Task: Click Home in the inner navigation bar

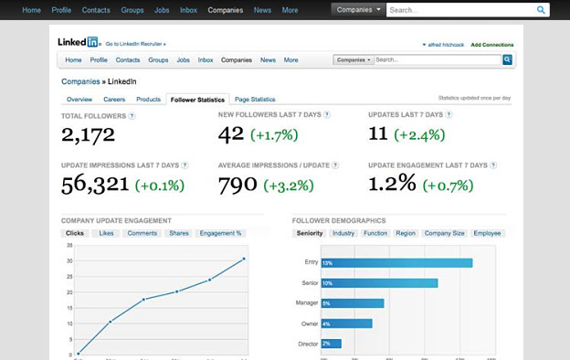Action: point(73,60)
